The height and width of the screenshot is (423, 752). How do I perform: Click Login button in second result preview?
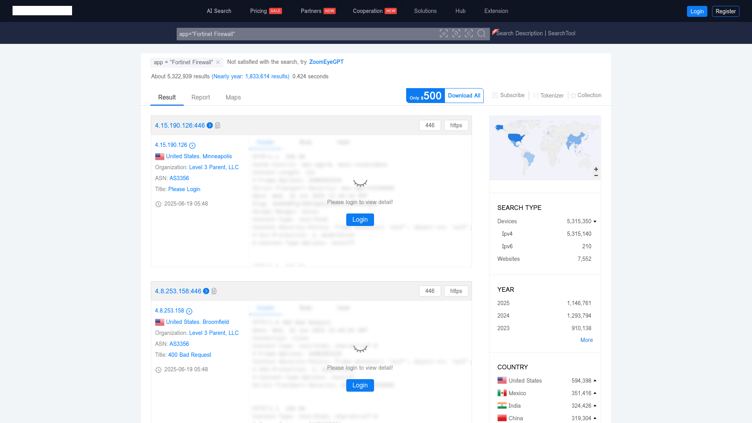(360, 385)
